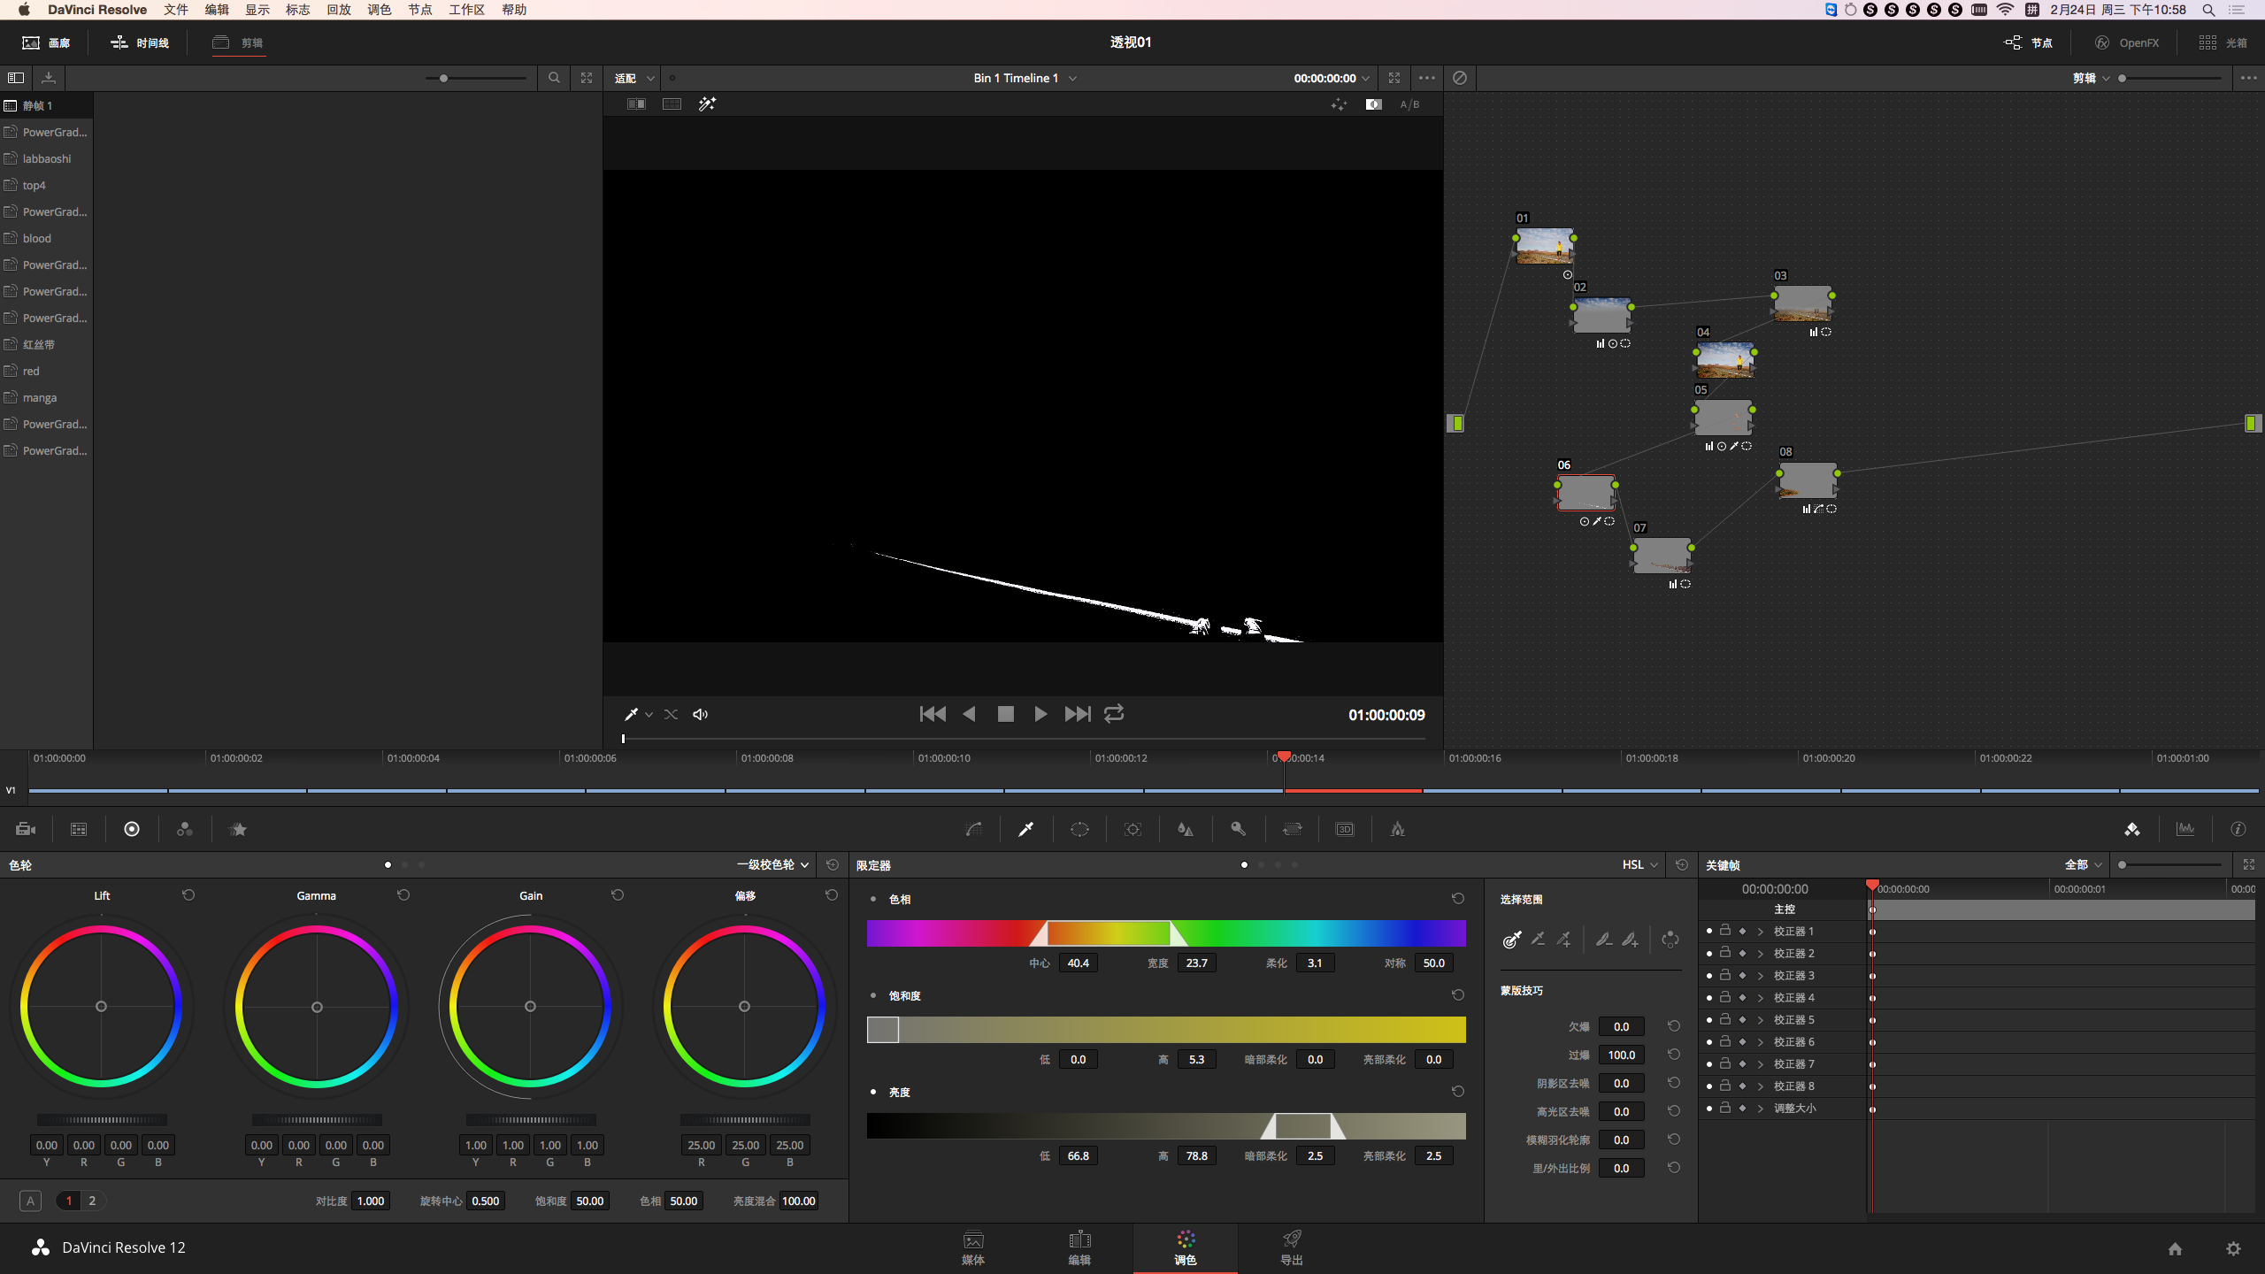Open the Motion Effects palette icon

(x=238, y=829)
